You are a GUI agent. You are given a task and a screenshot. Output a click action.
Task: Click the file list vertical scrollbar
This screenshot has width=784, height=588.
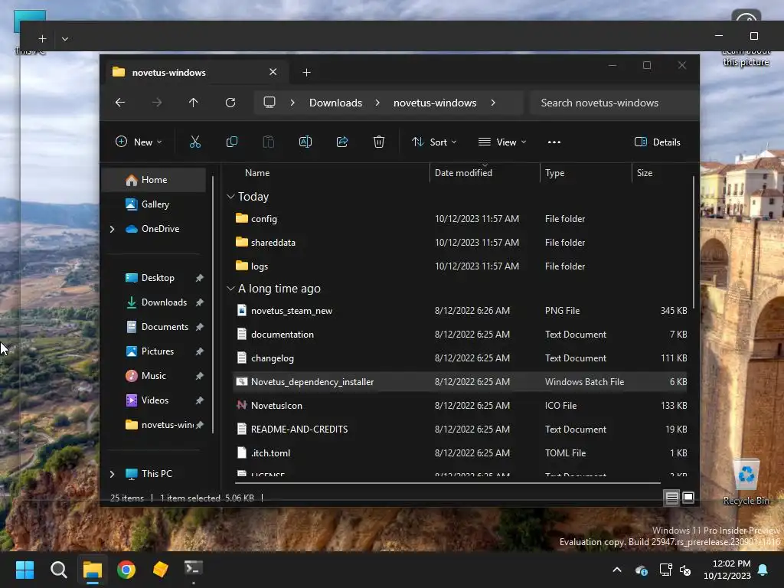694,243
